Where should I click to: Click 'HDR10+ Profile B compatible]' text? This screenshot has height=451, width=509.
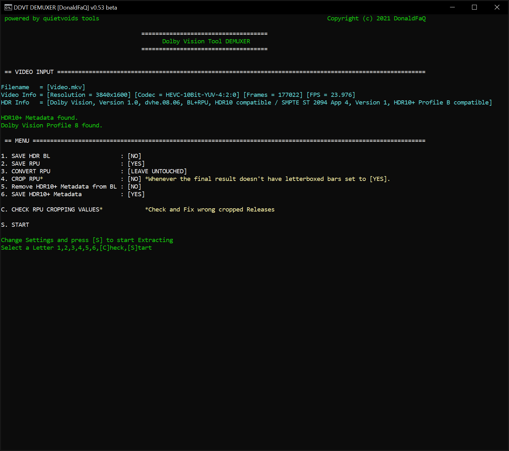443,103
